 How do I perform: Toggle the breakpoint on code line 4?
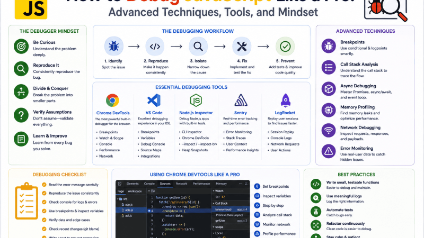149,210
